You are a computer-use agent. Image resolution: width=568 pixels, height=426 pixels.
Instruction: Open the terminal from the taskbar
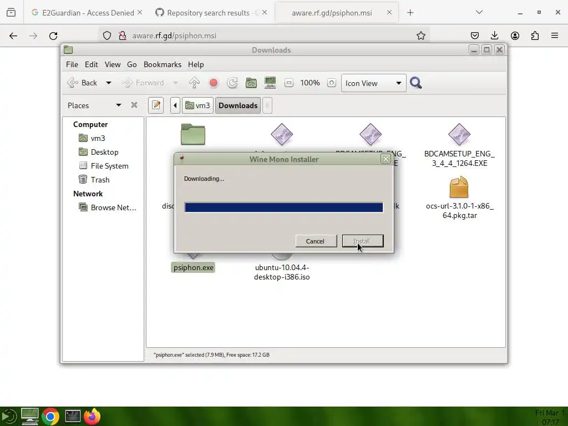(73, 417)
